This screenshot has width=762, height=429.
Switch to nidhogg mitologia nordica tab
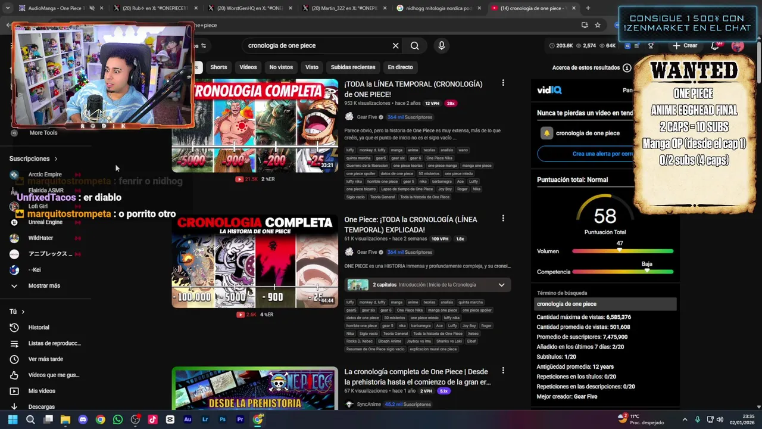(439, 8)
